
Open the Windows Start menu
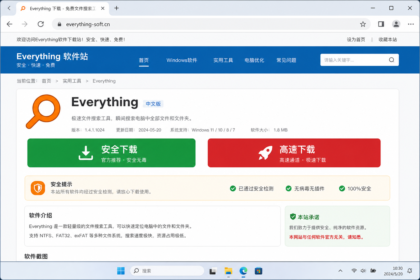click(121, 271)
